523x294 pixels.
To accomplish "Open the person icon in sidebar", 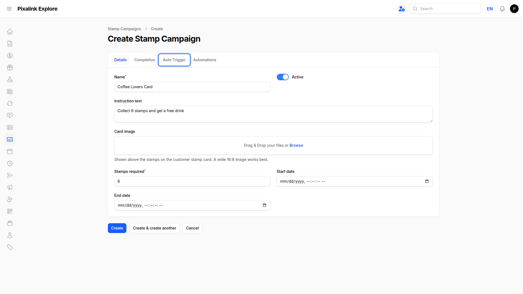I will (x=10, y=235).
